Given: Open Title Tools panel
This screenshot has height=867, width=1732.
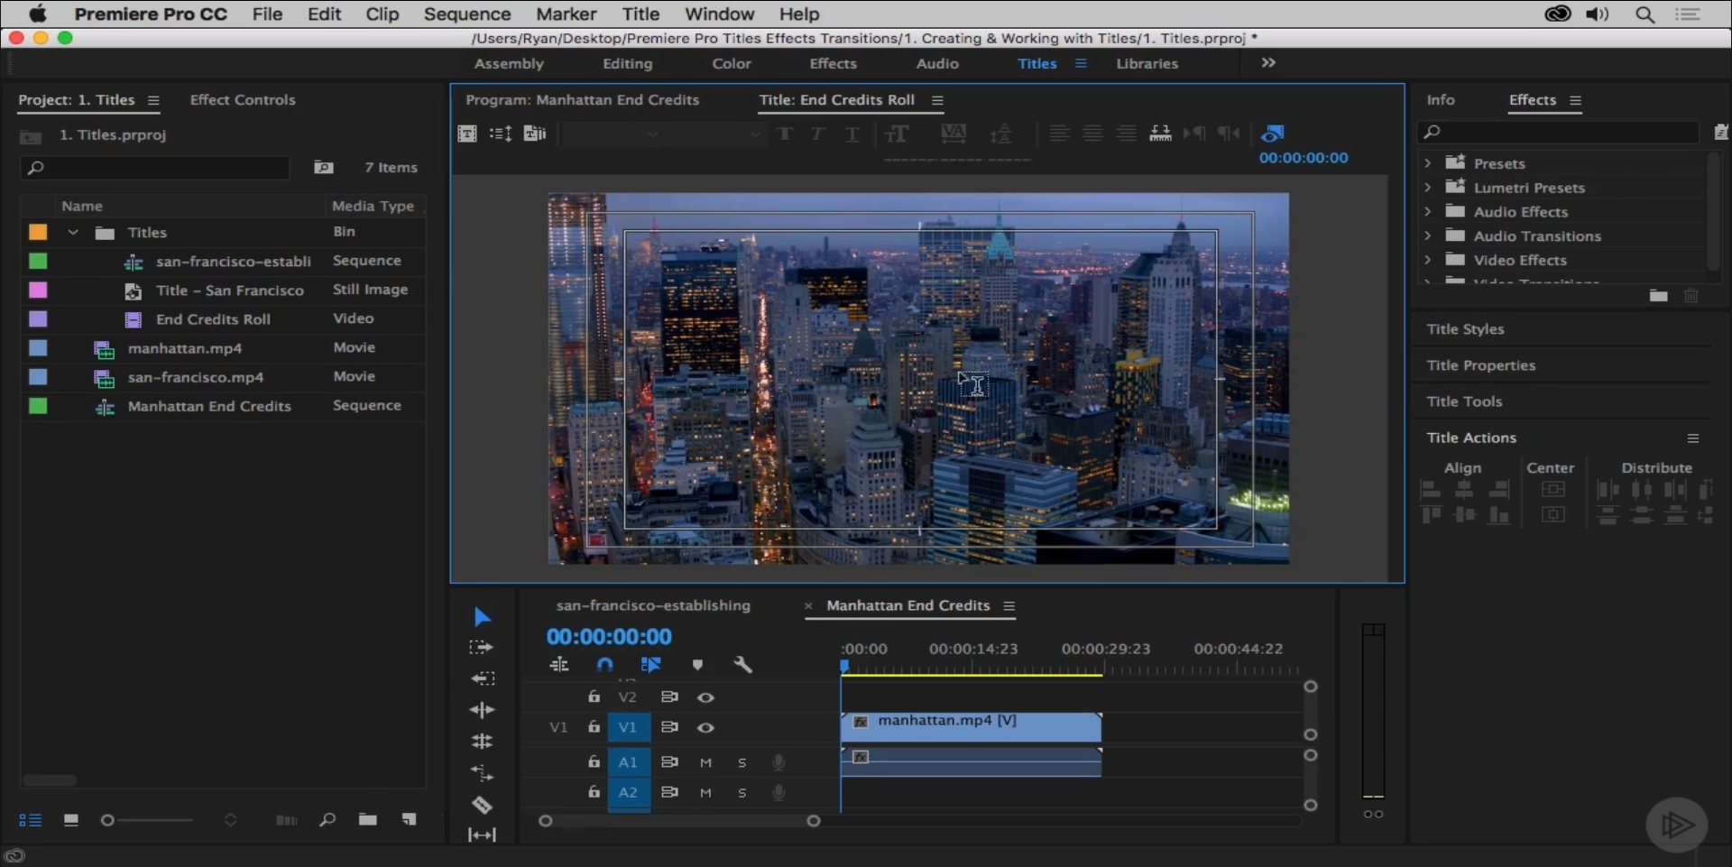Looking at the screenshot, I should [1464, 401].
